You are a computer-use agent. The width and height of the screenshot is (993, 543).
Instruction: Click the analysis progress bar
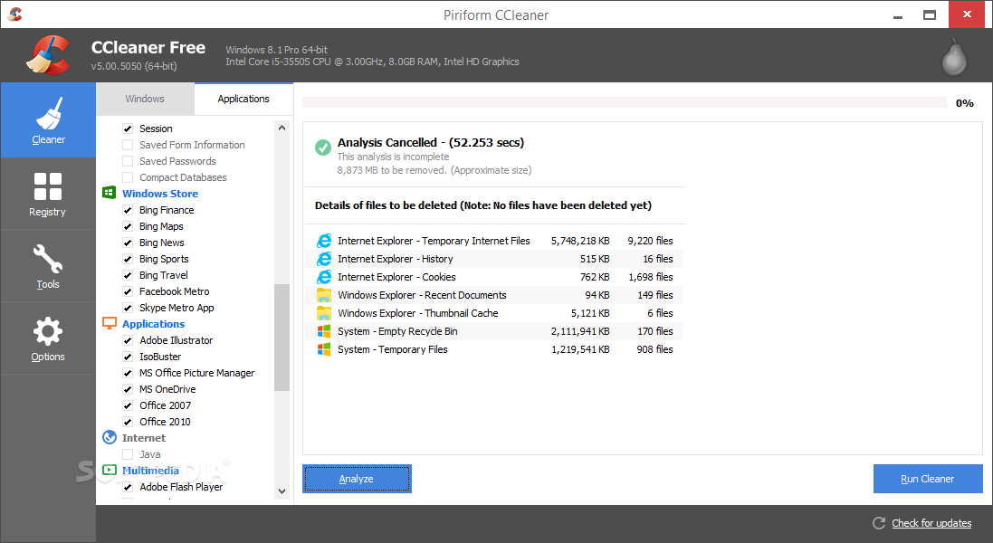tap(625, 102)
